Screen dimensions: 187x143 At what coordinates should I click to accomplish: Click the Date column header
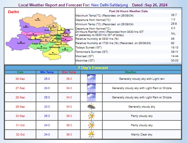(20, 72)
